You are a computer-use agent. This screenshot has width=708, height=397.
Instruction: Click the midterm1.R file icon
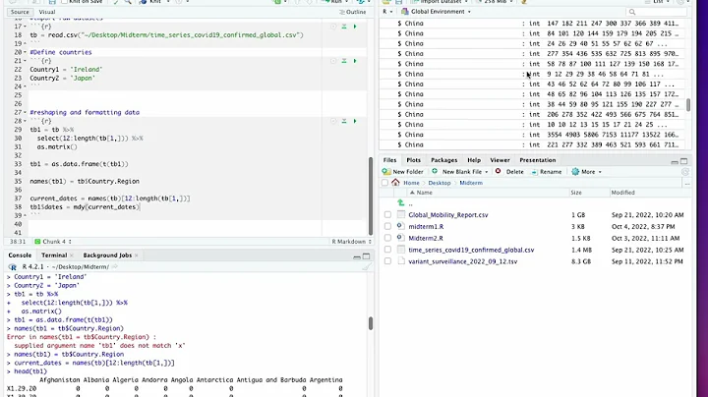401,226
